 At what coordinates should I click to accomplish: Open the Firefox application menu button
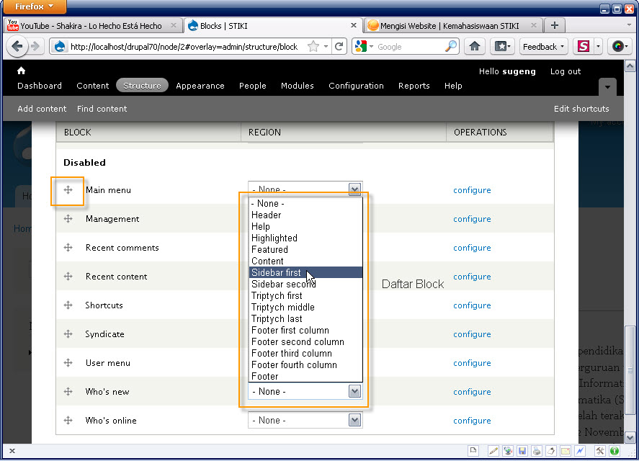tap(35, 6)
